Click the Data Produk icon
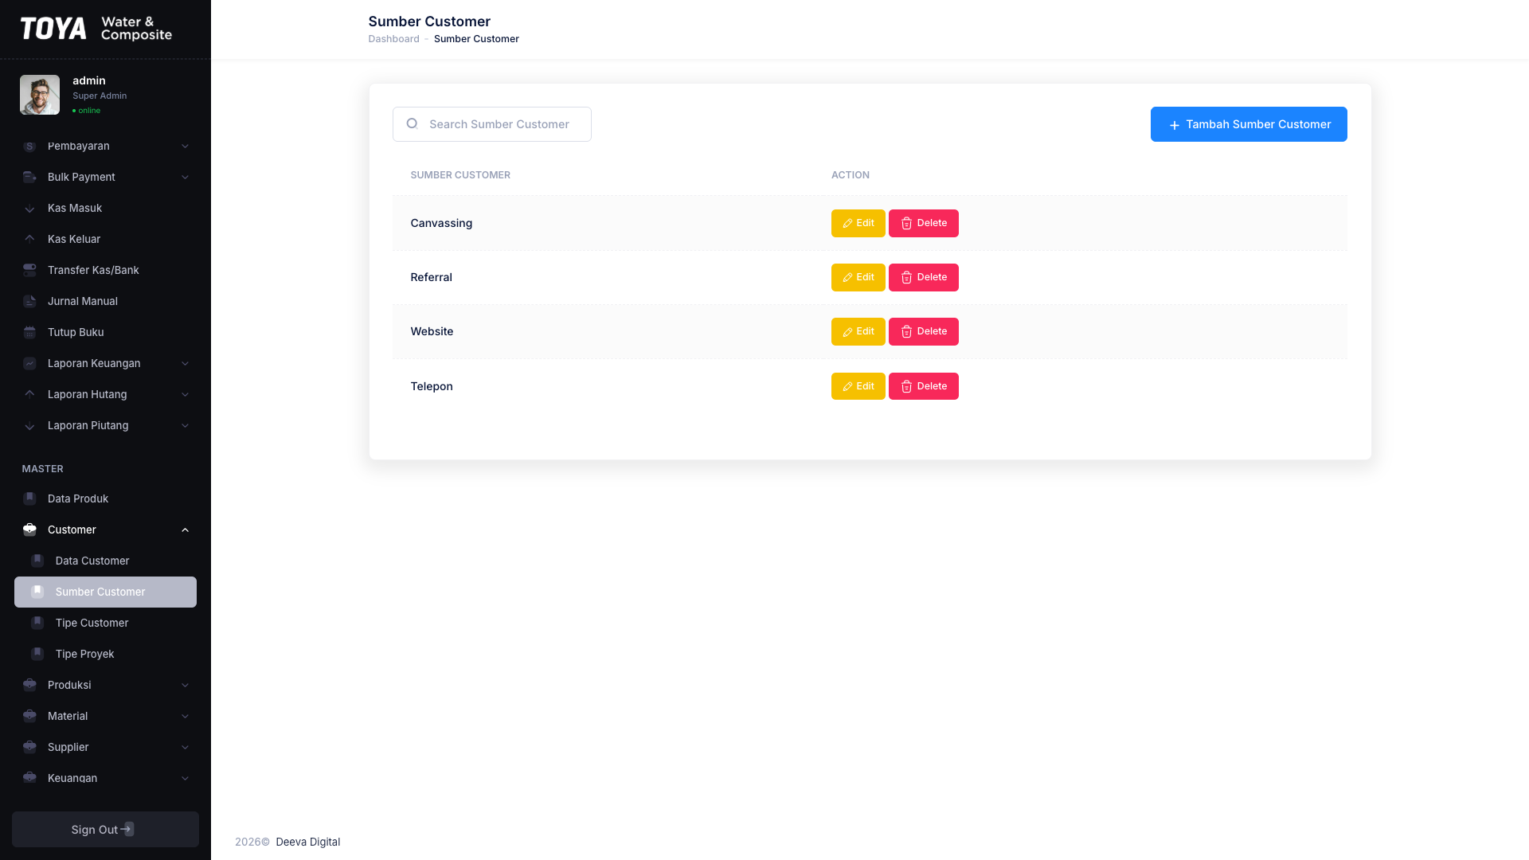 coord(29,498)
